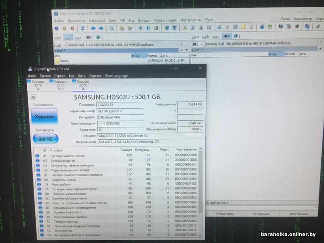Click the orange gear icon in toolbar

[x=65, y=28]
